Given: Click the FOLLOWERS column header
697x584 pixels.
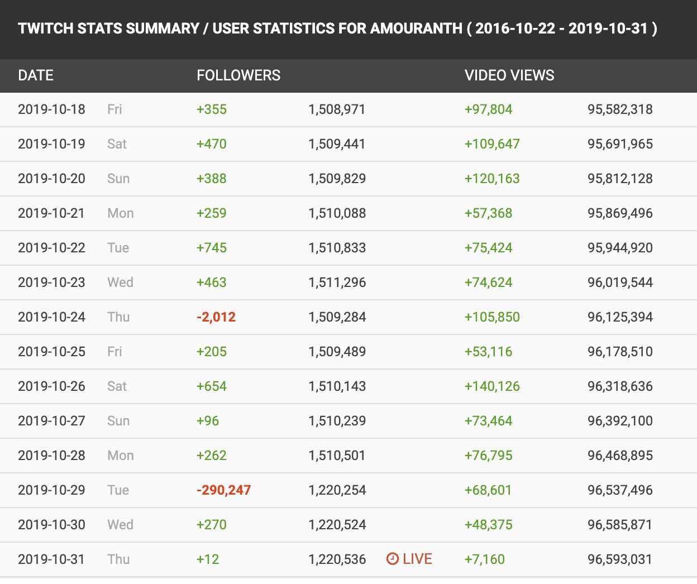Looking at the screenshot, I should 238,75.
